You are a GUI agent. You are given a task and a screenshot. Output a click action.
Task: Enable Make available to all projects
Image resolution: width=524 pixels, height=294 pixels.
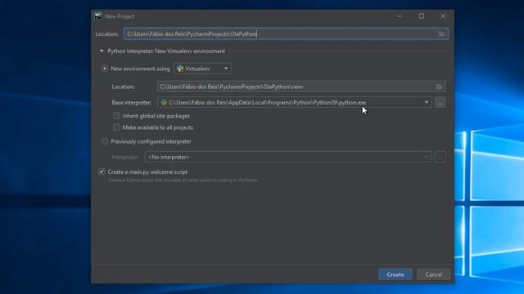click(116, 127)
